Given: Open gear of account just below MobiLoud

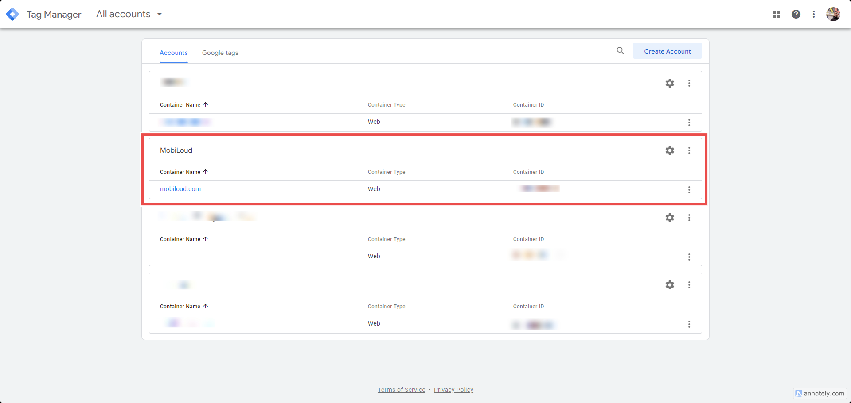Looking at the screenshot, I should coord(670,218).
